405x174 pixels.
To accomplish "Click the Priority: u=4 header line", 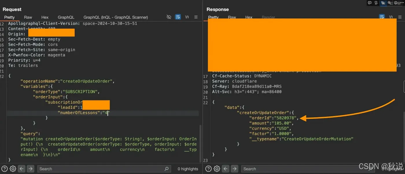I will 24,60.
